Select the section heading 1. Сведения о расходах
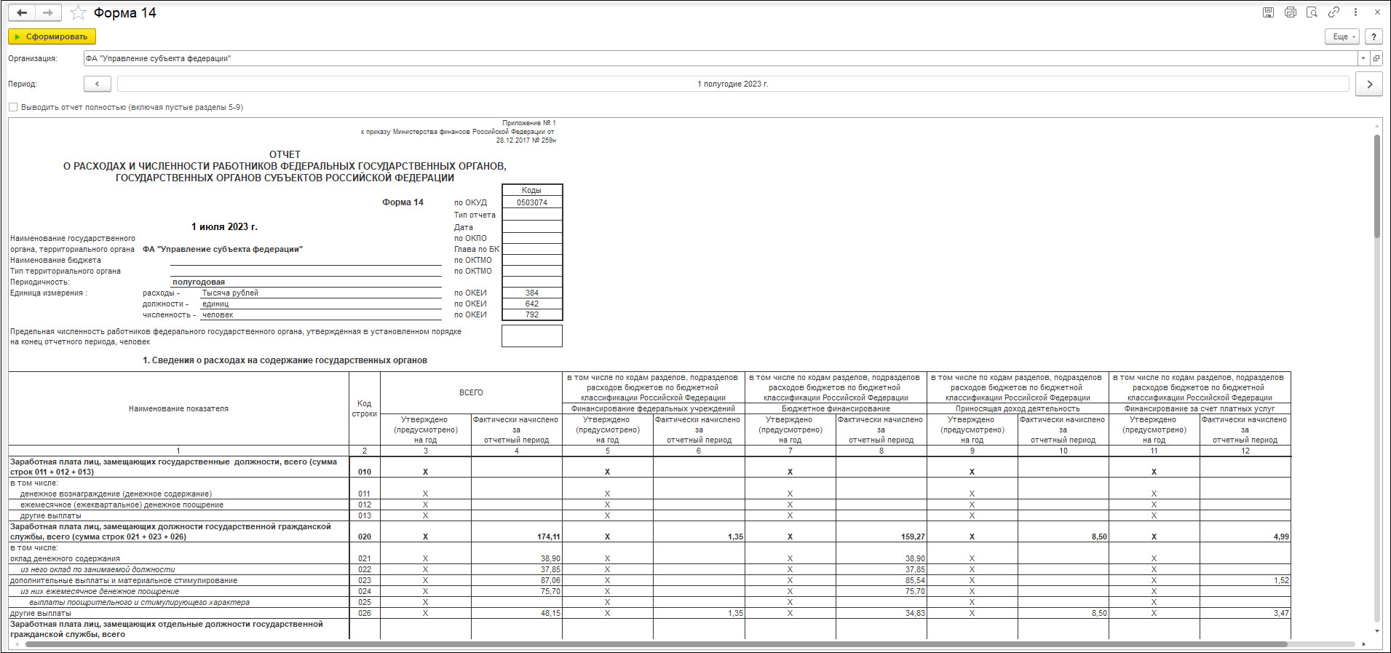This screenshot has width=1391, height=653. click(x=285, y=360)
